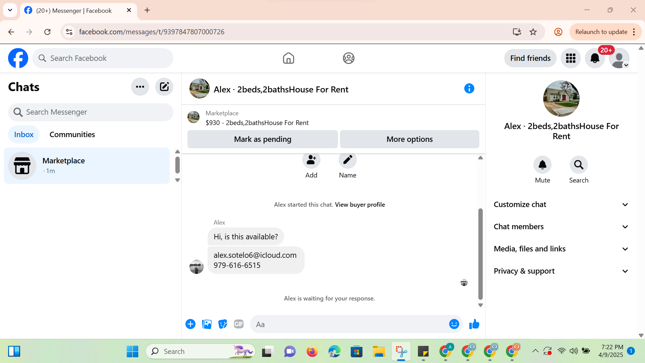
Task: Open more actions plus icon in composer
Action: (190, 324)
